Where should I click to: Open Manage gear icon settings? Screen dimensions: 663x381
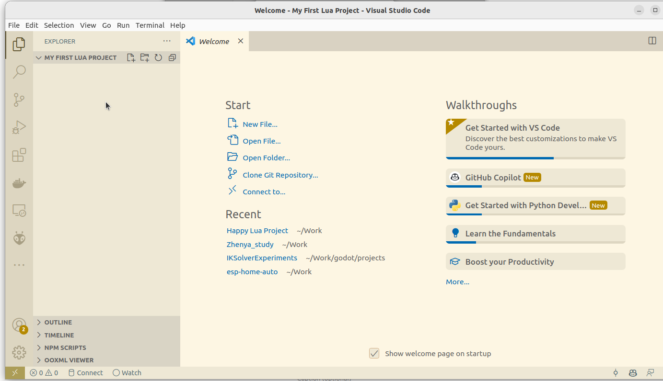pyautogui.click(x=19, y=353)
